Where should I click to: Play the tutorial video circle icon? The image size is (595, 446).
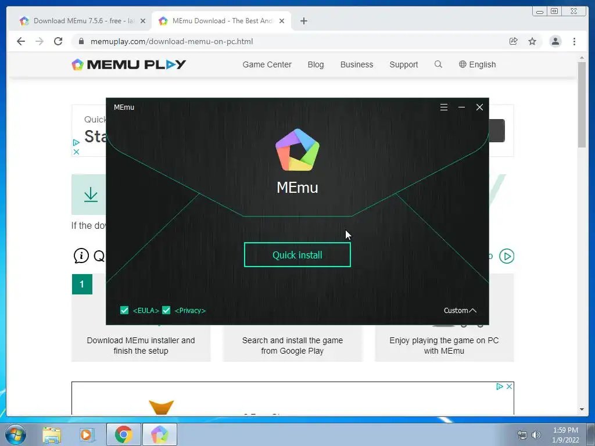pyautogui.click(x=507, y=256)
